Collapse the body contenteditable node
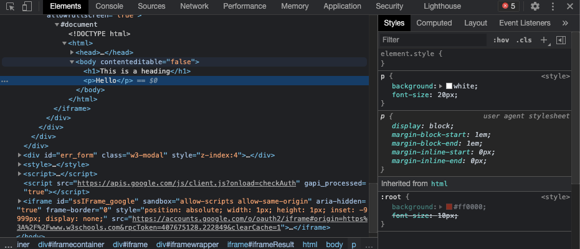 coord(72,62)
